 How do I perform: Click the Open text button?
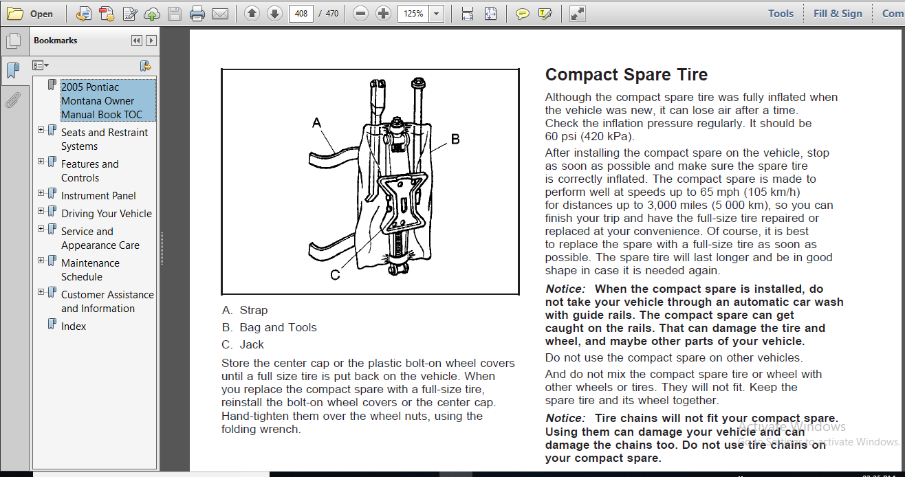[41, 14]
